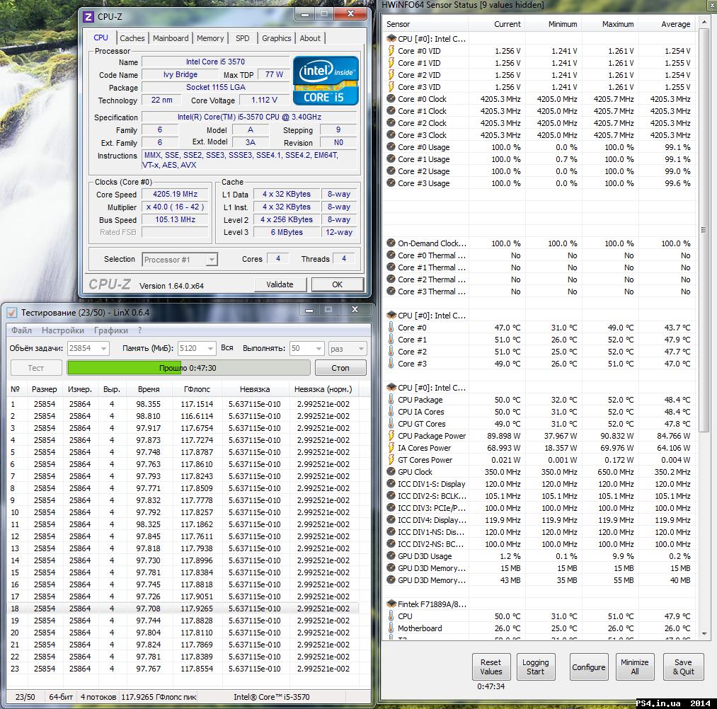Open the Выполнять count dropdown showing 50
Image resolution: width=717 pixels, height=709 pixels.
pos(306,348)
